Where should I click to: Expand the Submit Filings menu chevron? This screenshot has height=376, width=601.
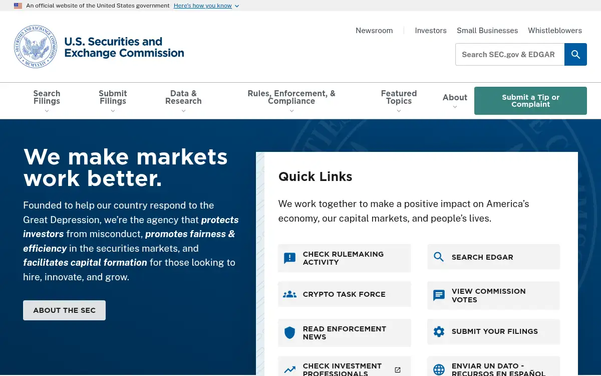113,111
